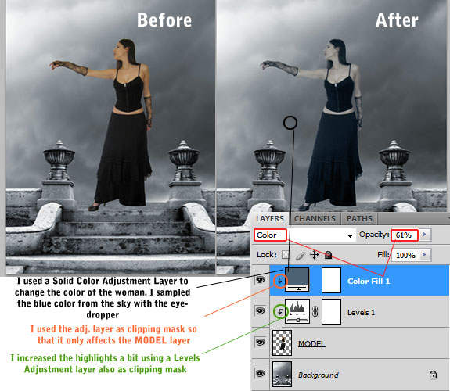This screenshot has width=450, height=391.
Task: Select the Color Fill 1 layer name
Action: [x=369, y=282]
